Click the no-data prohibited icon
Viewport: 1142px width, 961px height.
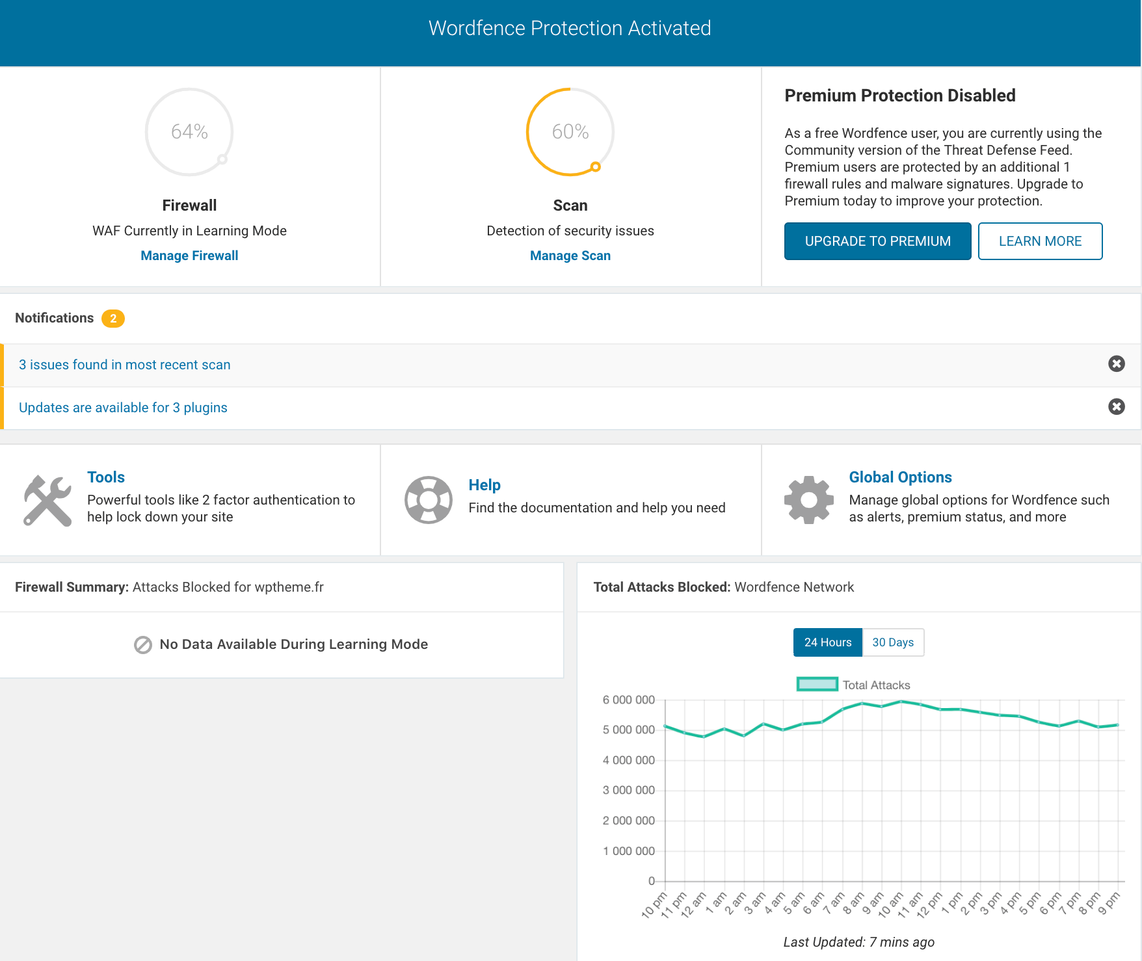coord(143,645)
